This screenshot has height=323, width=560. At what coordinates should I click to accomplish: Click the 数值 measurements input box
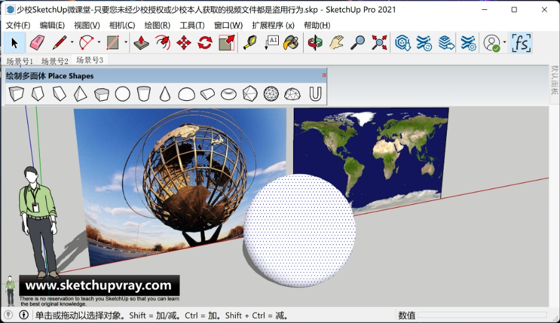tap(482, 315)
